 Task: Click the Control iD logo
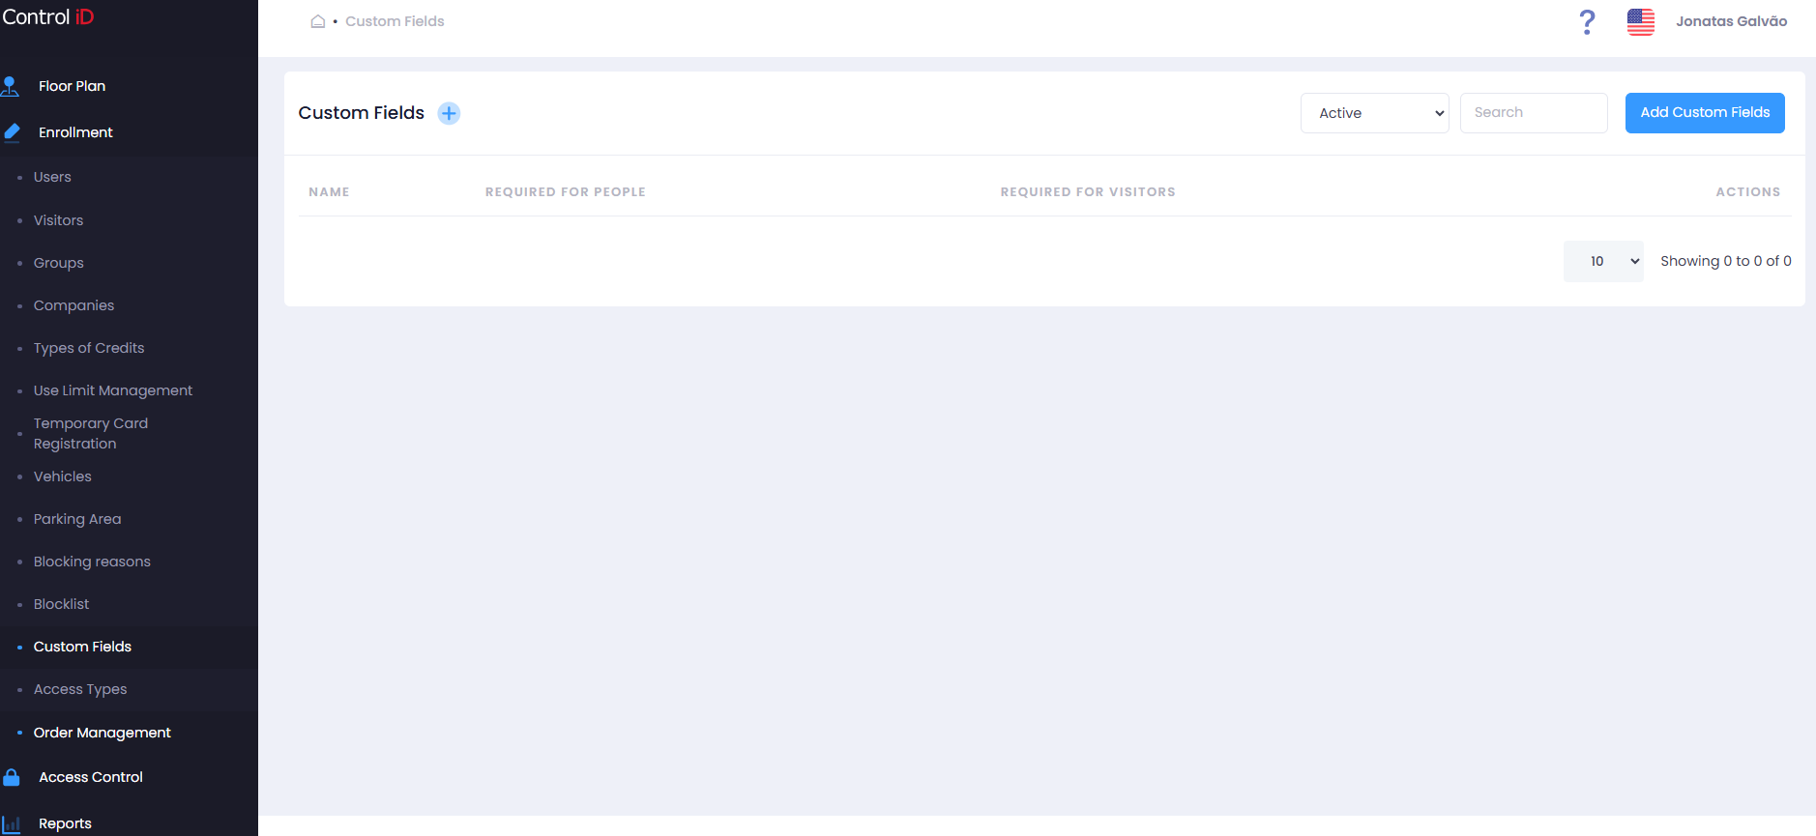[48, 17]
